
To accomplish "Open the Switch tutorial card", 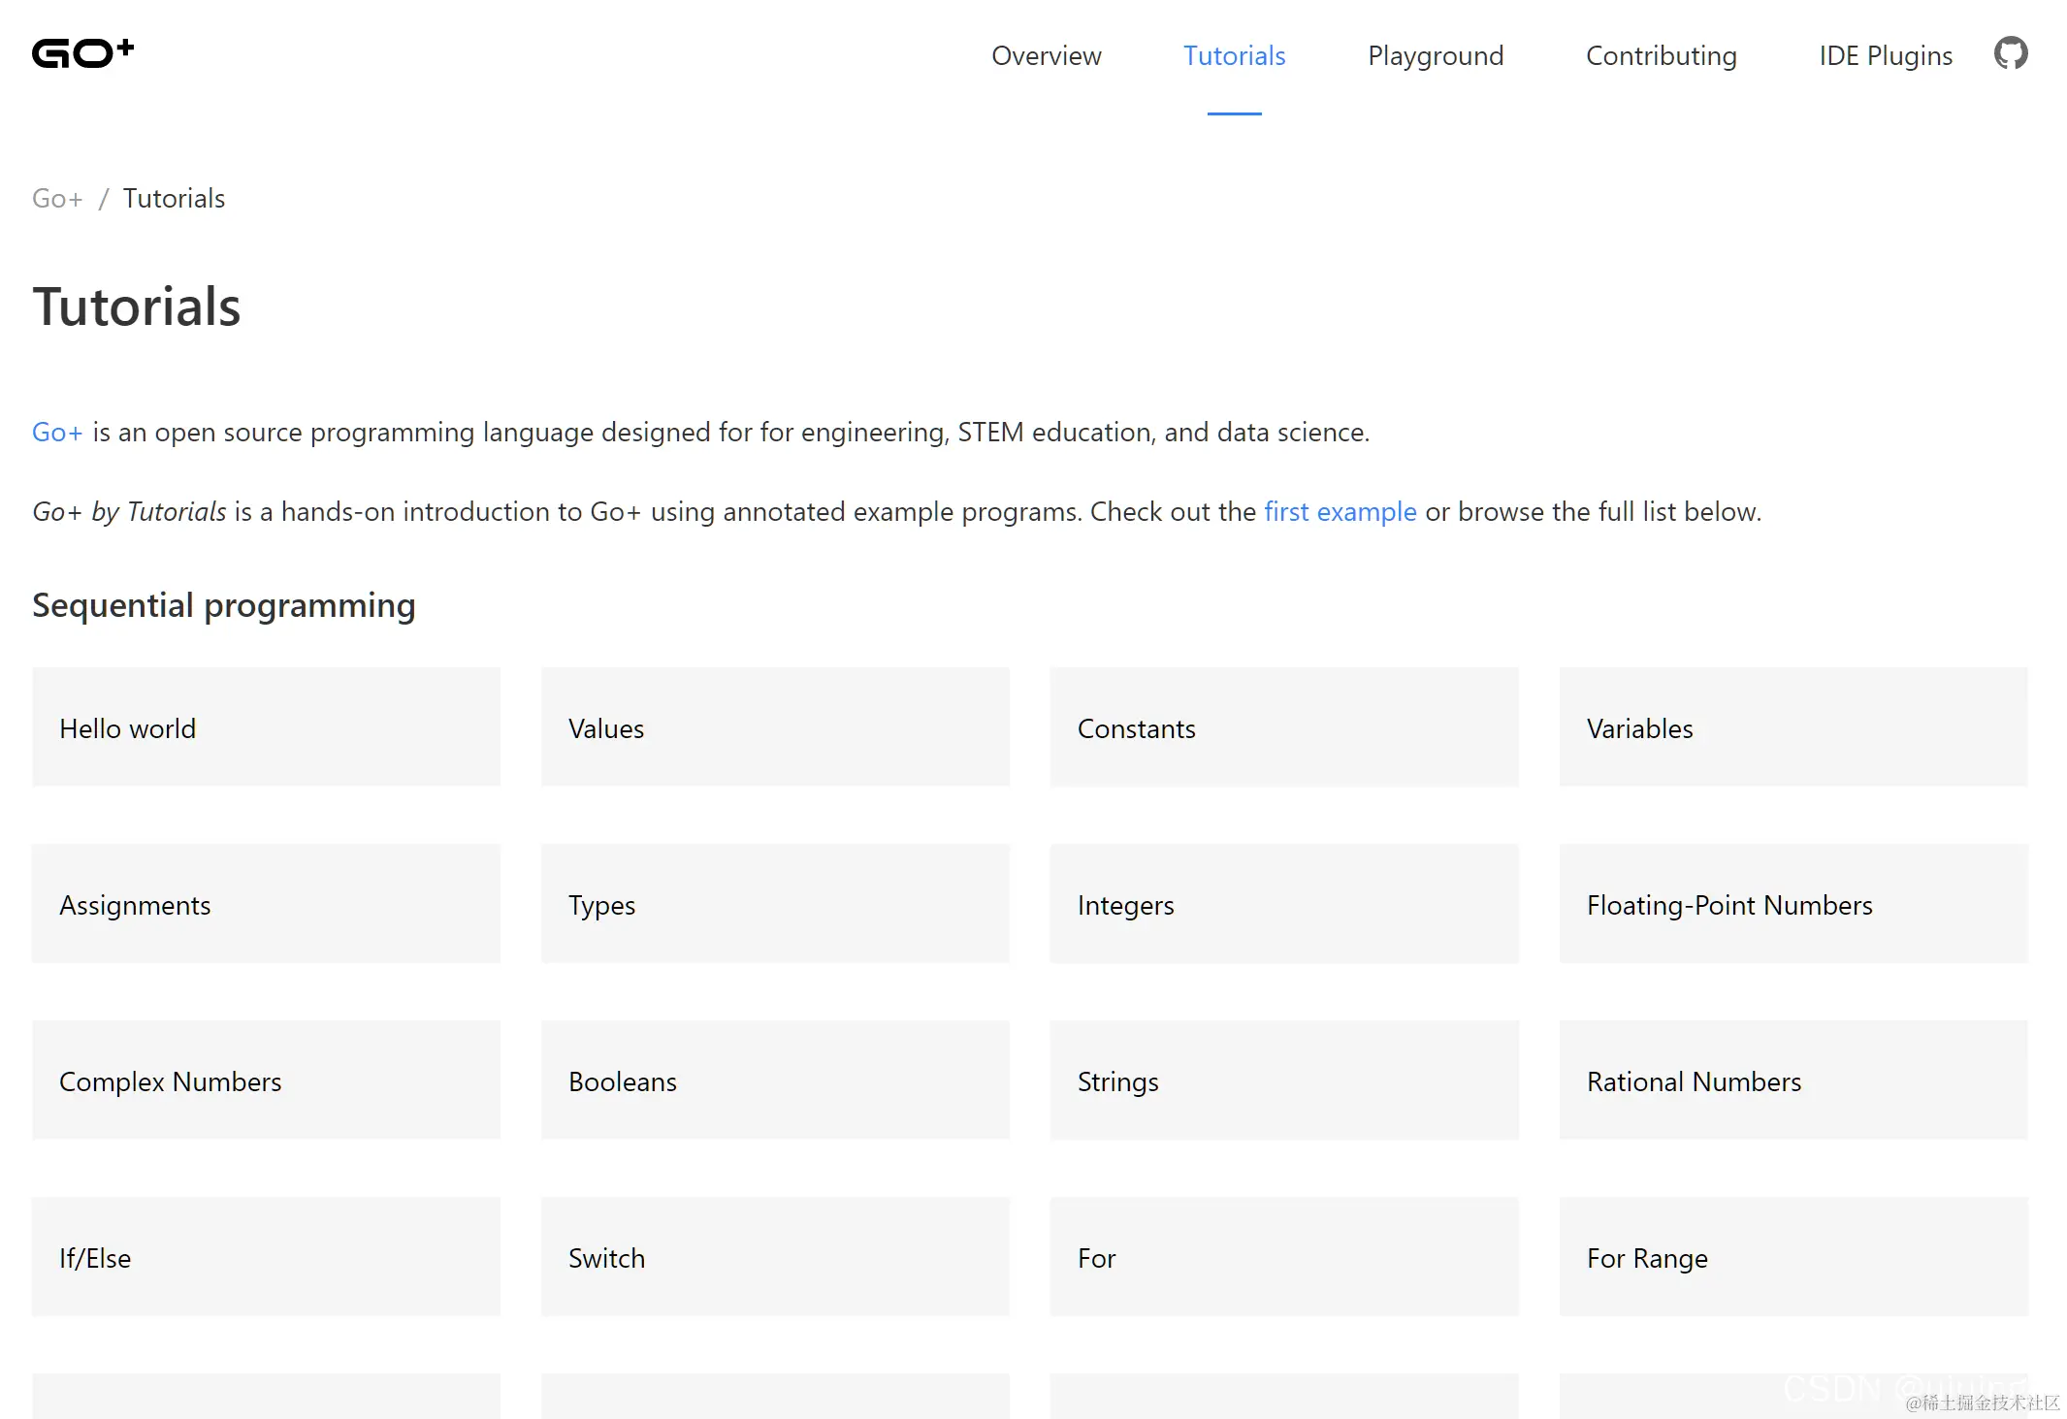I will 774,1257.
